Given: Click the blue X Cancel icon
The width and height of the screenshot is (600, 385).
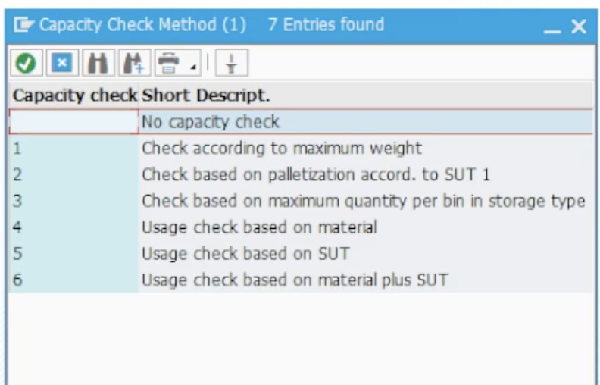Looking at the screenshot, I should (61, 64).
